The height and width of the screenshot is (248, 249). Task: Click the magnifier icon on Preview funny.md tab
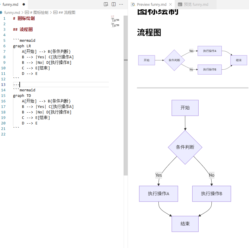point(133,4)
